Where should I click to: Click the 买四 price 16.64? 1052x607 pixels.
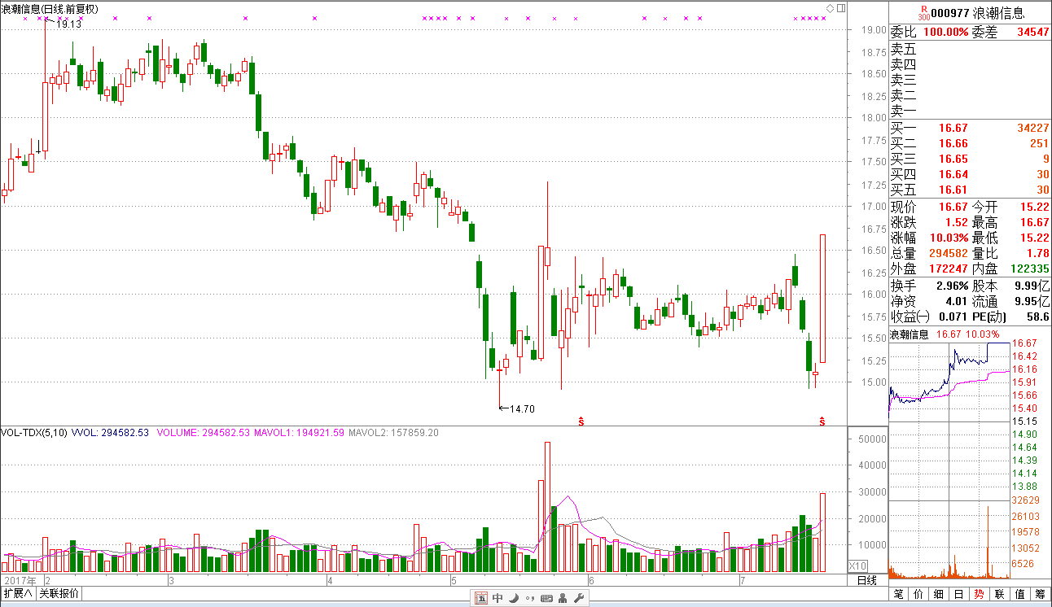[953, 174]
